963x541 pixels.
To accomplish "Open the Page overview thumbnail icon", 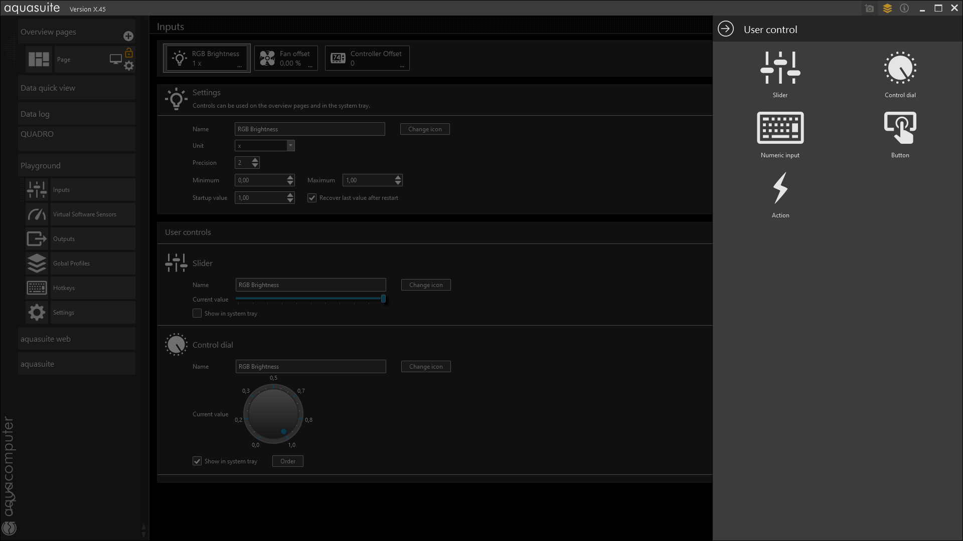I will (39, 59).
